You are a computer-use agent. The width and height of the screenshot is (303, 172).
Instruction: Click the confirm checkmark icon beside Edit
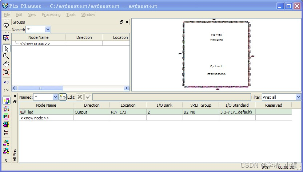point(88,97)
